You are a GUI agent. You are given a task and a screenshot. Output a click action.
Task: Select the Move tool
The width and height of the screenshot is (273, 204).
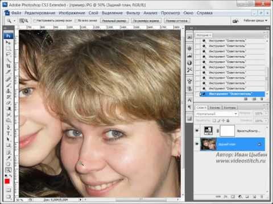pos(8,42)
